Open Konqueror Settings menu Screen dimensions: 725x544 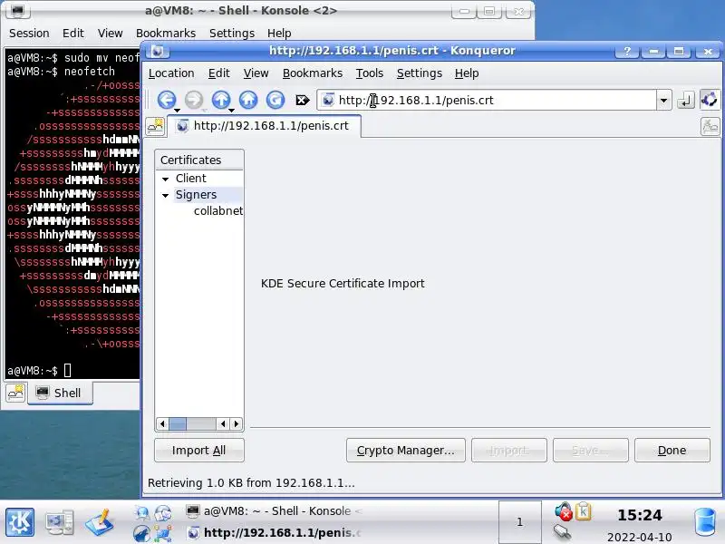[x=420, y=73]
